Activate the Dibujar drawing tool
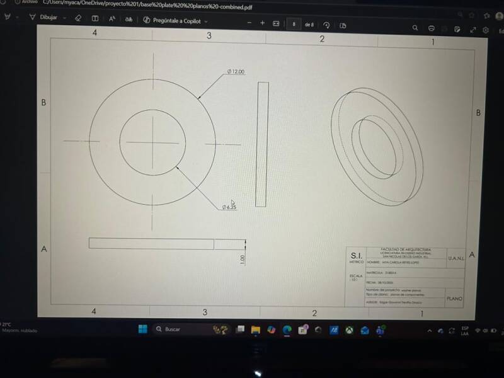 pos(43,17)
